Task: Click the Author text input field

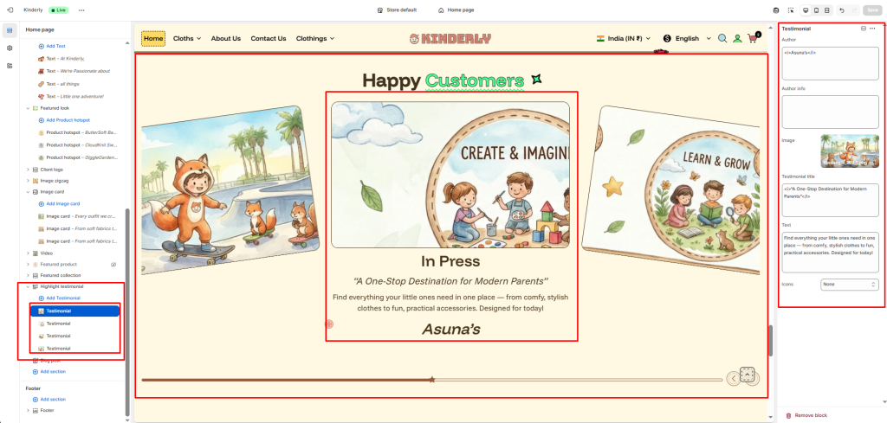Action: point(830,63)
